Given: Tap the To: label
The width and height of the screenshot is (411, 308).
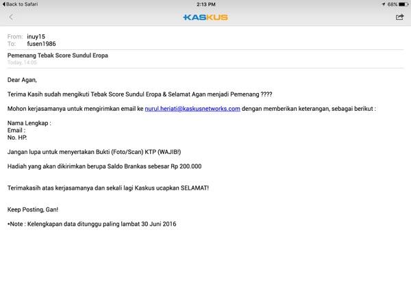Looking at the screenshot, I should (11, 44).
